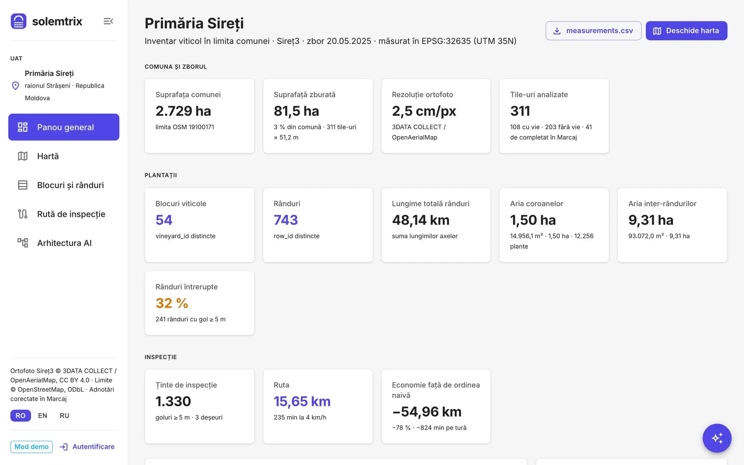744x465 pixels.
Task: Click the COMUNA ȘI ZBORUL section heading
Action: point(175,66)
